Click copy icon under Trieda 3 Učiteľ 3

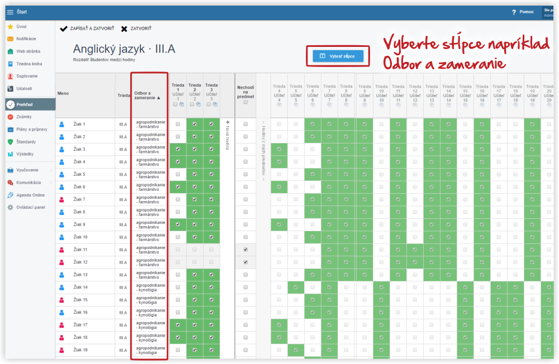[215, 104]
